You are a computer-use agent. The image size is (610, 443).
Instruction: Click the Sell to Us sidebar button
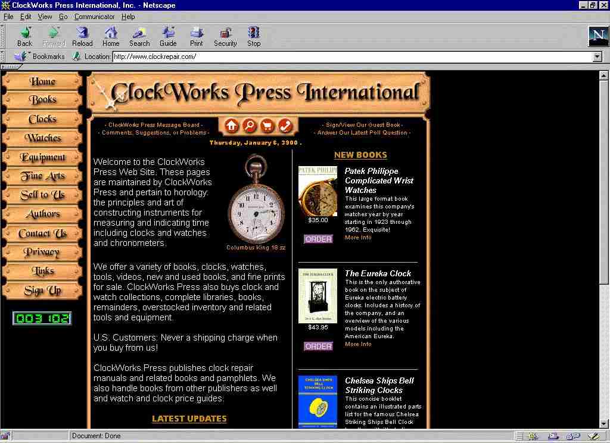click(x=42, y=195)
